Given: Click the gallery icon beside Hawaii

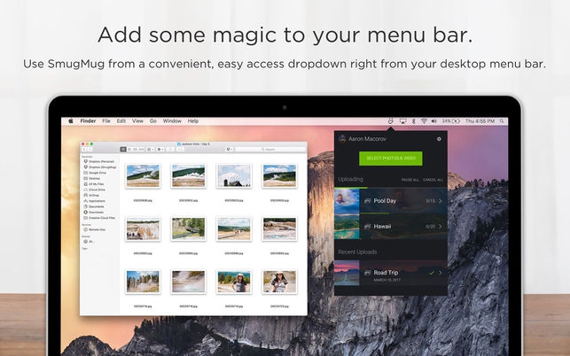Looking at the screenshot, I should pyautogui.click(x=368, y=227).
